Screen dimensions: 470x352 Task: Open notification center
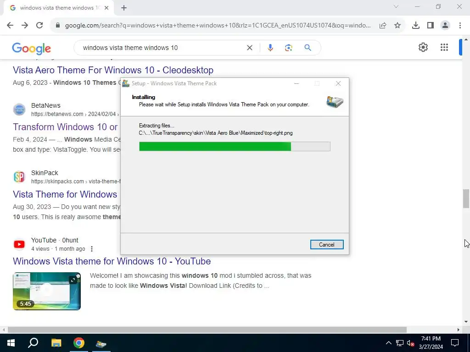click(x=455, y=343)
